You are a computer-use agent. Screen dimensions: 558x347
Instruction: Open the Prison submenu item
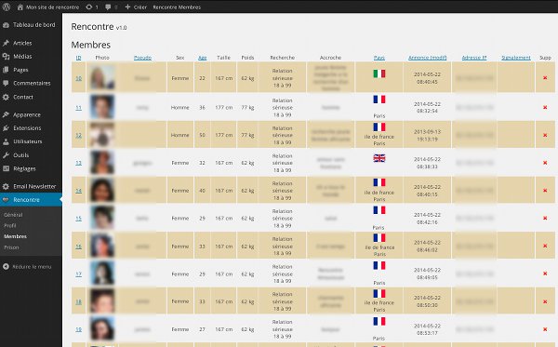point(11,247)
